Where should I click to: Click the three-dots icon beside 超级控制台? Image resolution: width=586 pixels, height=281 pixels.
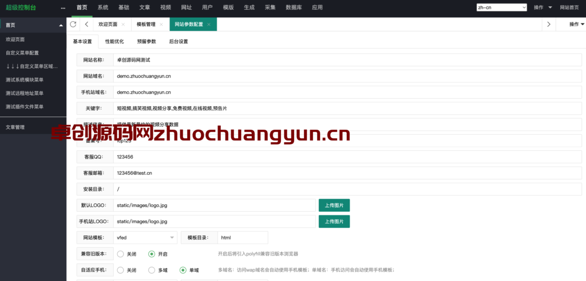(63, 8)
